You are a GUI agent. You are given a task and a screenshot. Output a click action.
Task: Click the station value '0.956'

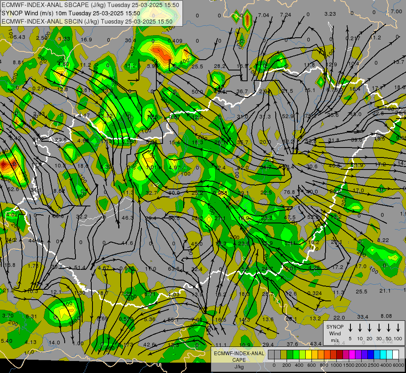220,193
